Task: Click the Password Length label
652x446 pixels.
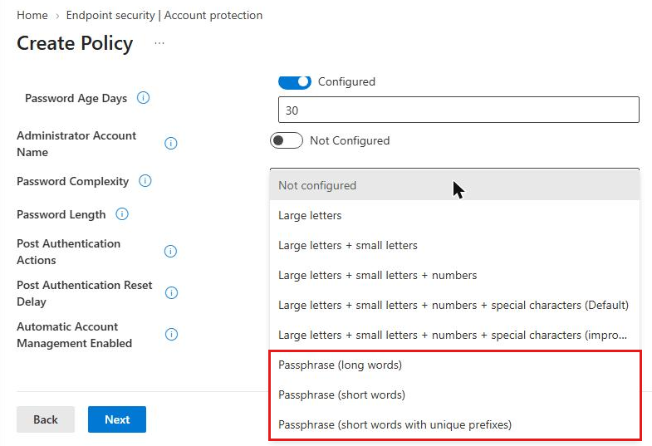Action: tap(61, 214)
